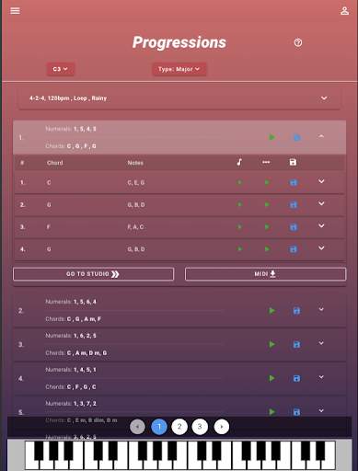This screenshot has width=358, height=471.
Task: Click the save column header icon
Action: 293,162
